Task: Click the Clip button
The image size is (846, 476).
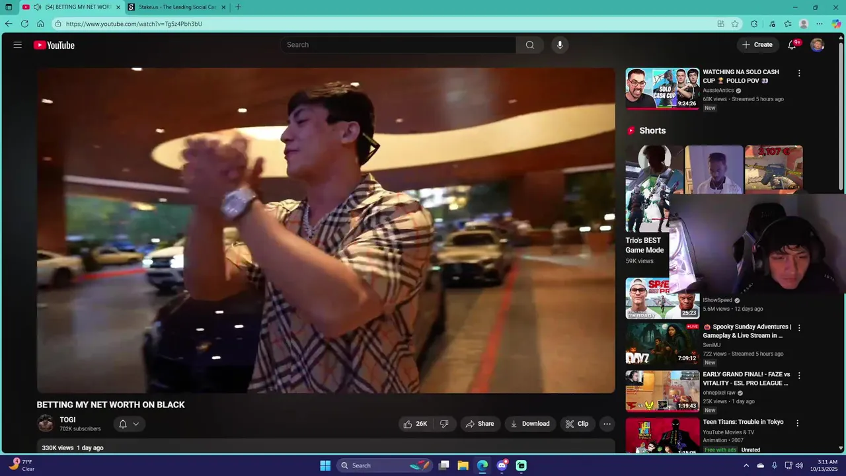Action: [577, 424]
